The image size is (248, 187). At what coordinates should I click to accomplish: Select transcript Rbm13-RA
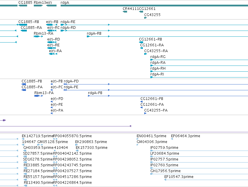(43, 33)
